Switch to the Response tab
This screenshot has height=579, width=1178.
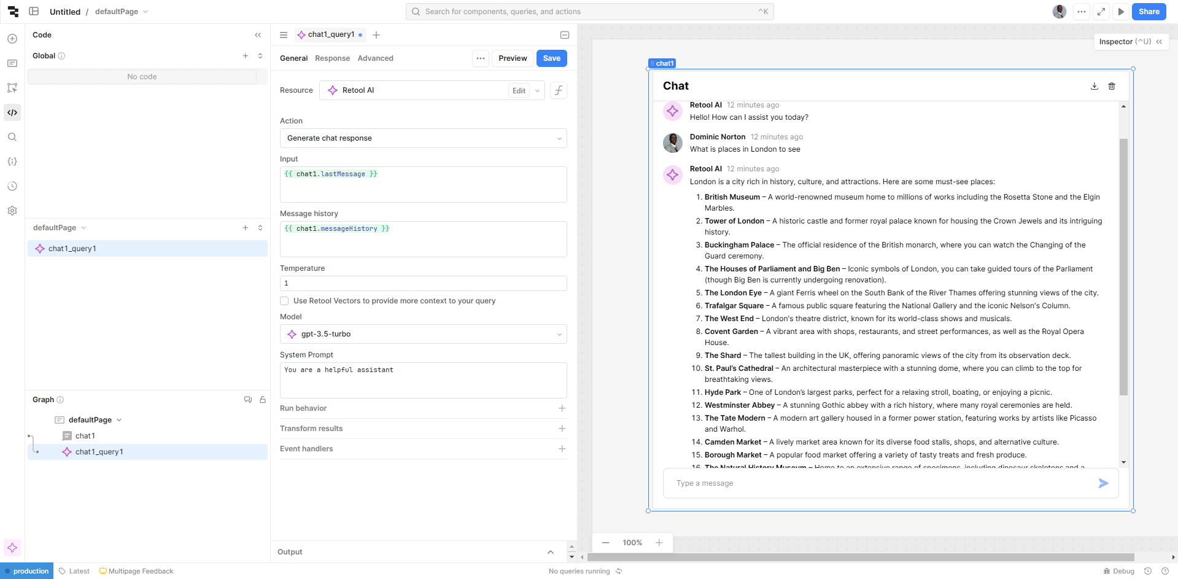(x=332, y=58)
